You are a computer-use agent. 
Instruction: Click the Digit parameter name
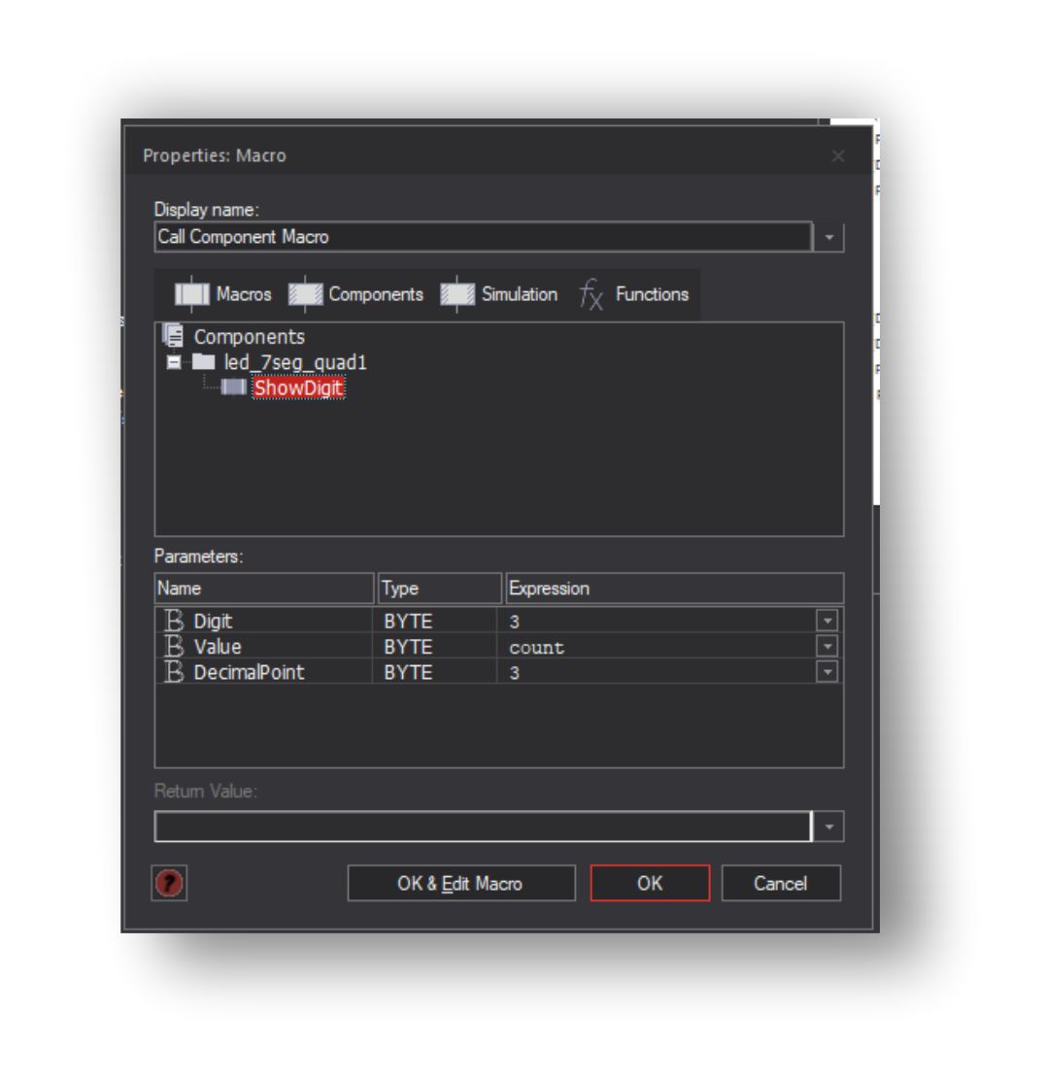pyautogui.click(x=213, y=621)
